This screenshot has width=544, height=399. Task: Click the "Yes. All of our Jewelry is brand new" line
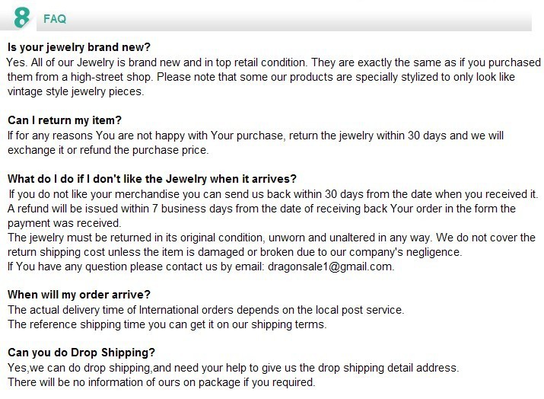click(x=274, y=62)
